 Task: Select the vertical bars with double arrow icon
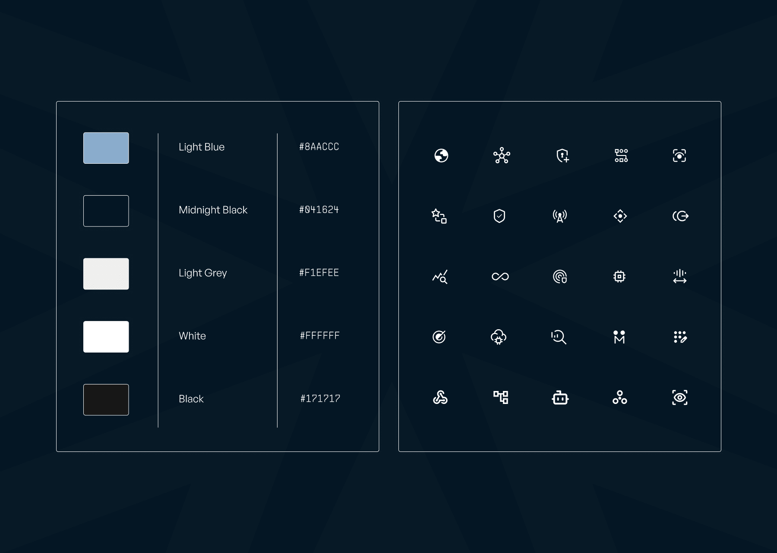pyautogui.click(x=680, y=276)
